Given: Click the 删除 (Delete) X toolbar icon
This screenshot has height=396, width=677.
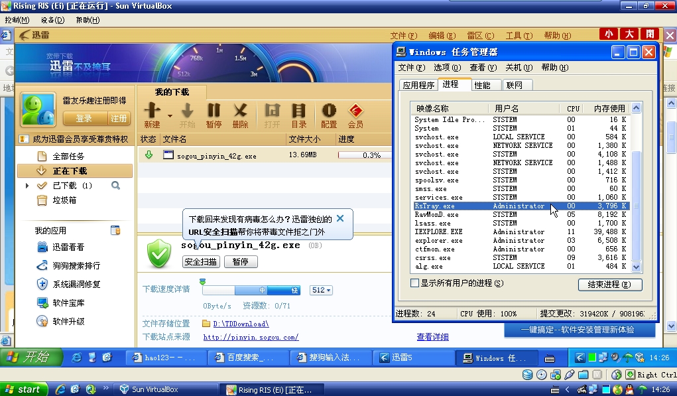Looking at the screenshot, I should tap(240, 115).
